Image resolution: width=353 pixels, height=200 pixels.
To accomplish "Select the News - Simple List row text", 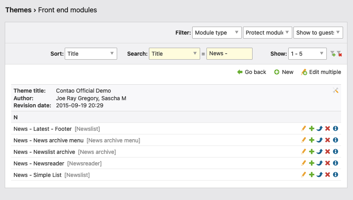I will click(x=37, y=175).
